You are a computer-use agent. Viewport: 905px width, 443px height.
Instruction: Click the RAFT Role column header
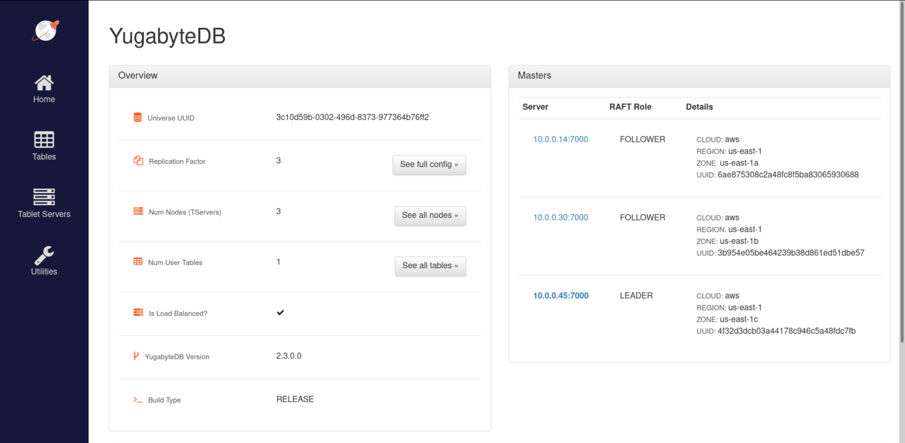[630, 107]
